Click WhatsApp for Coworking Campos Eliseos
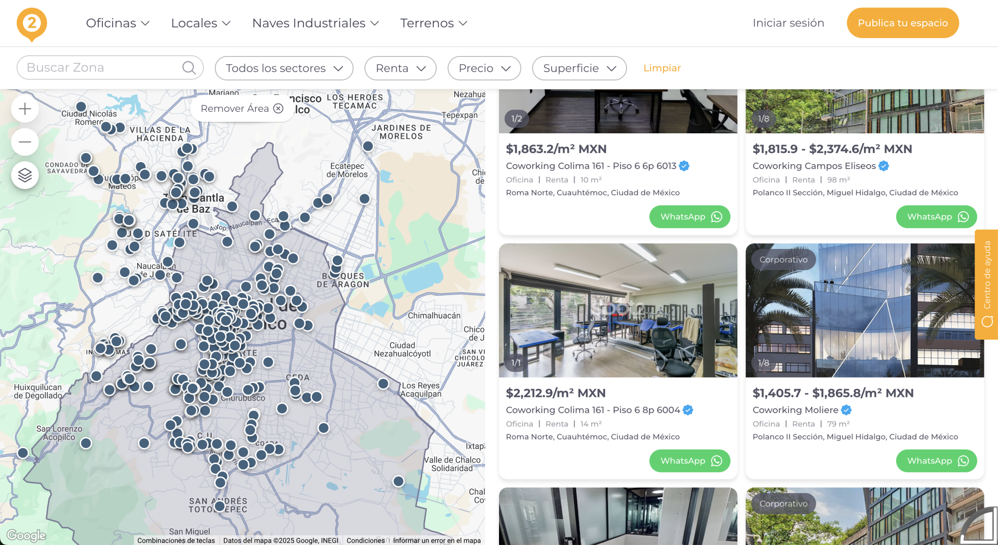This screenshot has height=545, width=998. click(x=936, y=217)
